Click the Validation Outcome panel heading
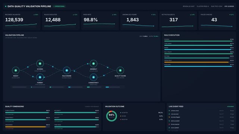The image size is (239, 134). 114,106
